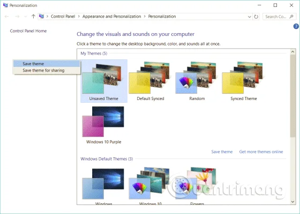Open the recent locations dropdown arrow
300x214 pixels.
click(x=26, y=17)
